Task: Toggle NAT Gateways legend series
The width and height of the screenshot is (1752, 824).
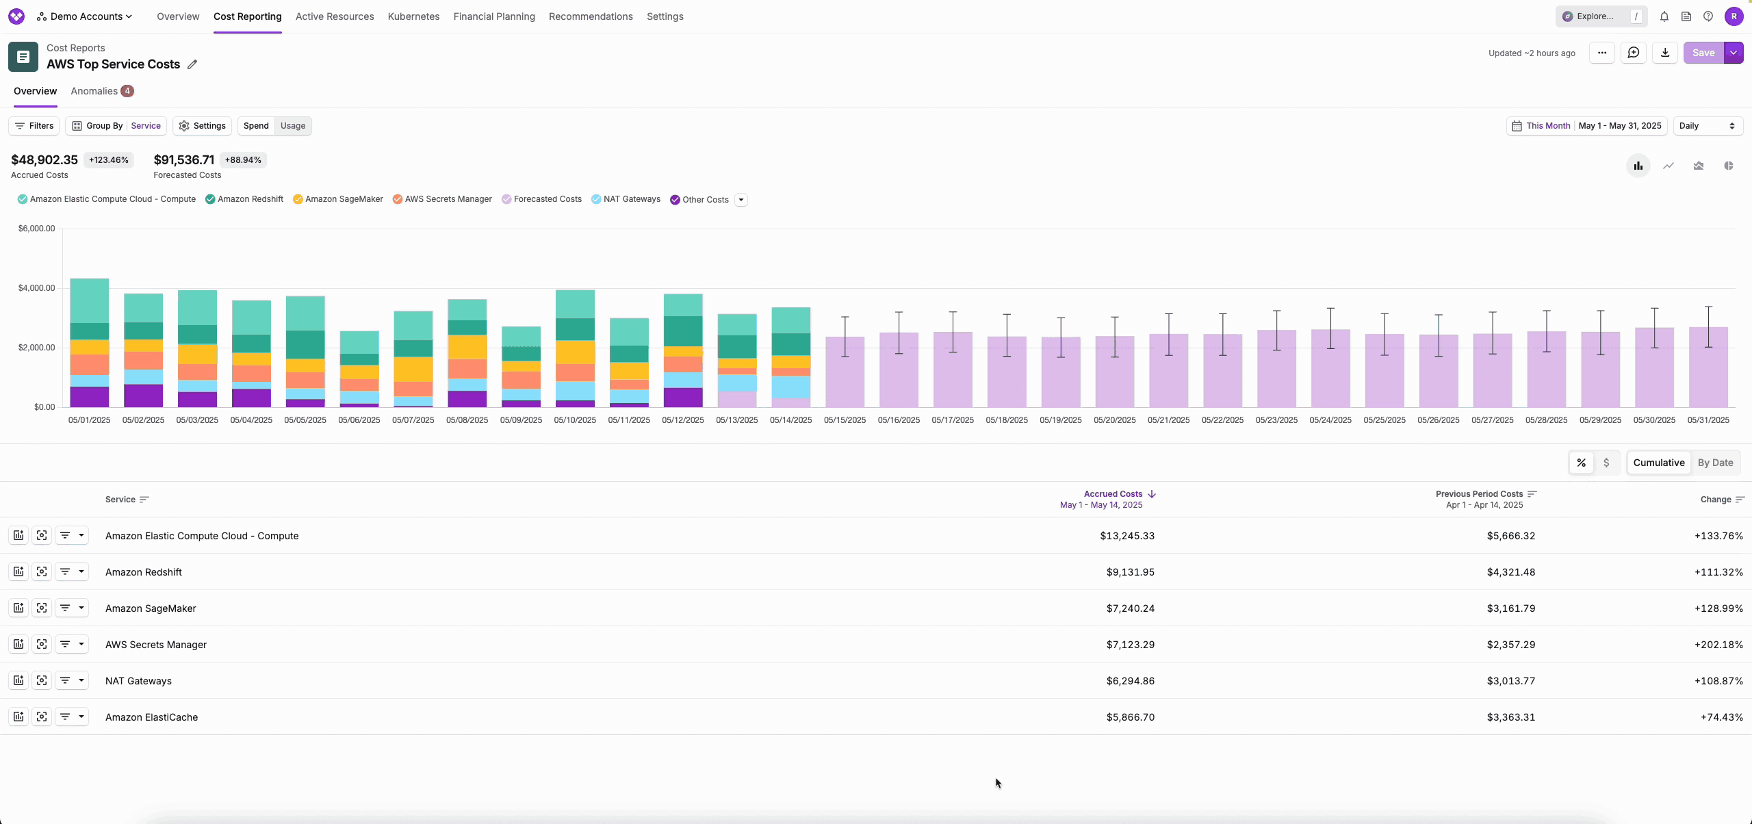Action: point(626,199)
